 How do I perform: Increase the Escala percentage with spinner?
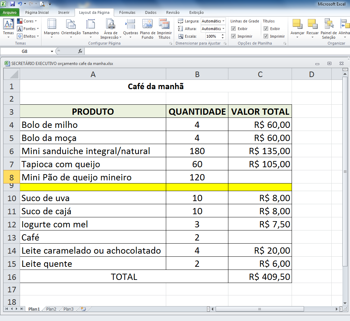[223, 35]
